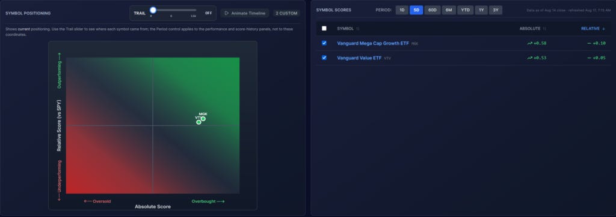Screen dimensions: 616x217
Task: Select the 5D period tab
Action: coord(416,10)
